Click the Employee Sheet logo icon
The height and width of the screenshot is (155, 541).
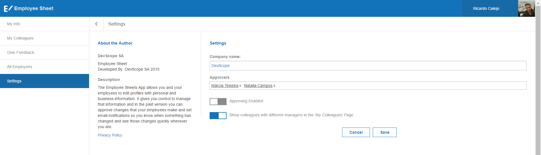click(8, 8)
